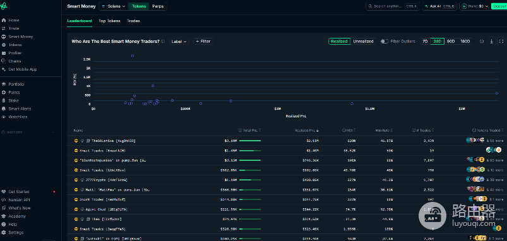The width and height of the screenshot is (507, 241).
Task: Set the time range to 90D
Action: [451, 42]
